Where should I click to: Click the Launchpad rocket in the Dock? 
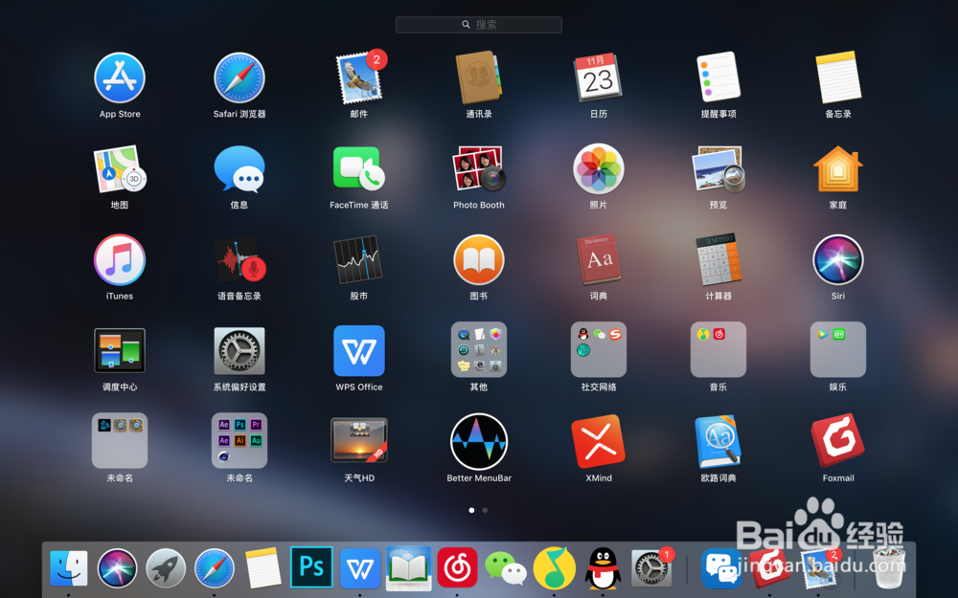tap(166, 568)
